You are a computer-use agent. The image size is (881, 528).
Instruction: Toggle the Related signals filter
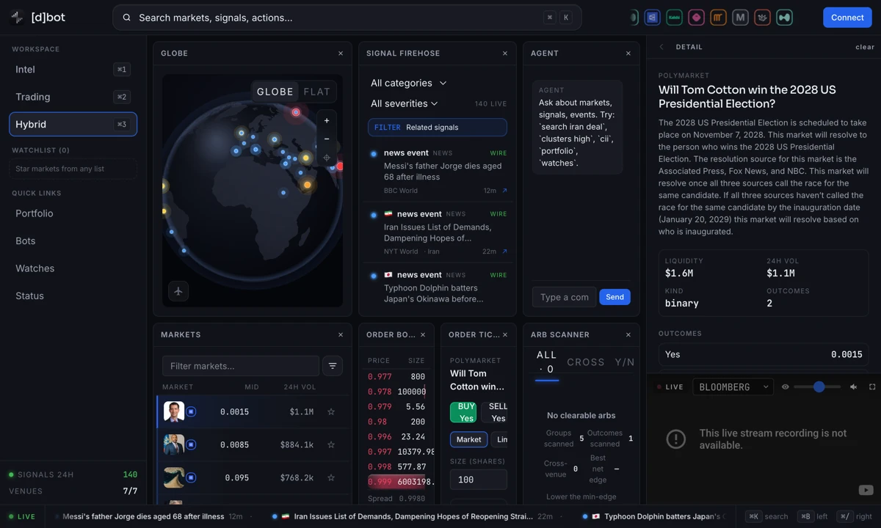tap(438, 128)
